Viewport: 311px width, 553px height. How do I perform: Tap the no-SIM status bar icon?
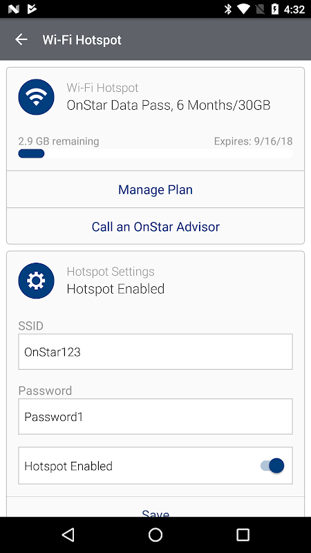[x=259, y=9]
